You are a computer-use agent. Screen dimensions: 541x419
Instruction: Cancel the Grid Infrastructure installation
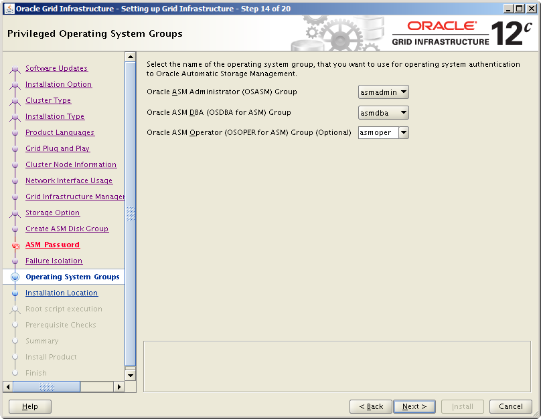click(511, 406)
